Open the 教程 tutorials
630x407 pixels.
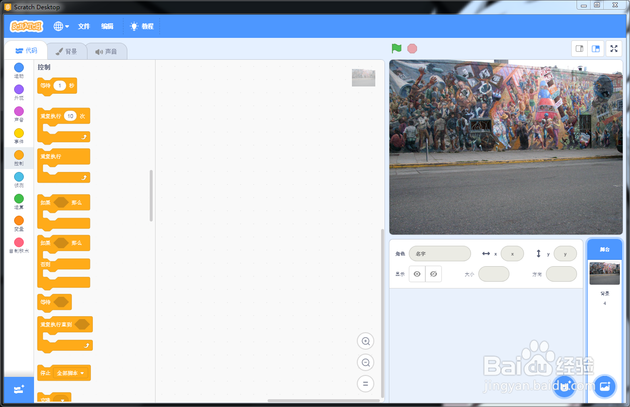click(x=142, y=26)
